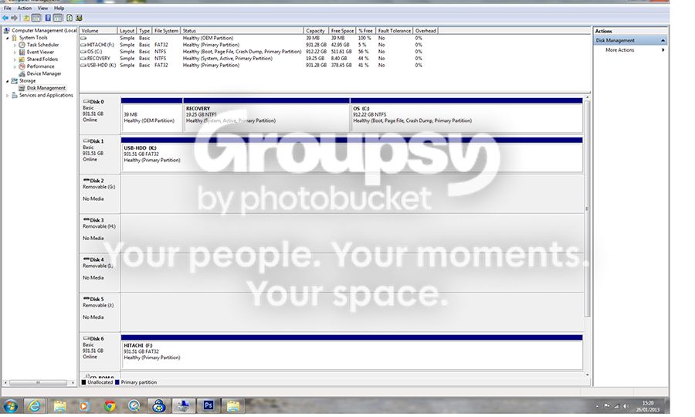The image size is (695, 417).
Task: Select unnamed 39 MB OEM volume row
Action: pyautogui.click(x=251, y=38)
